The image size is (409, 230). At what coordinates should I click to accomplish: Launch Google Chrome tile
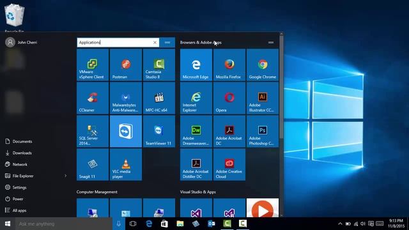click(x=263, y=65)
